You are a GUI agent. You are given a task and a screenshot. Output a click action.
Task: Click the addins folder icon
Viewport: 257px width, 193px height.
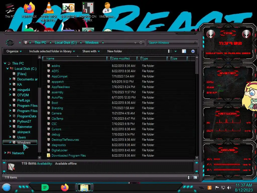[x=49, y=66]
